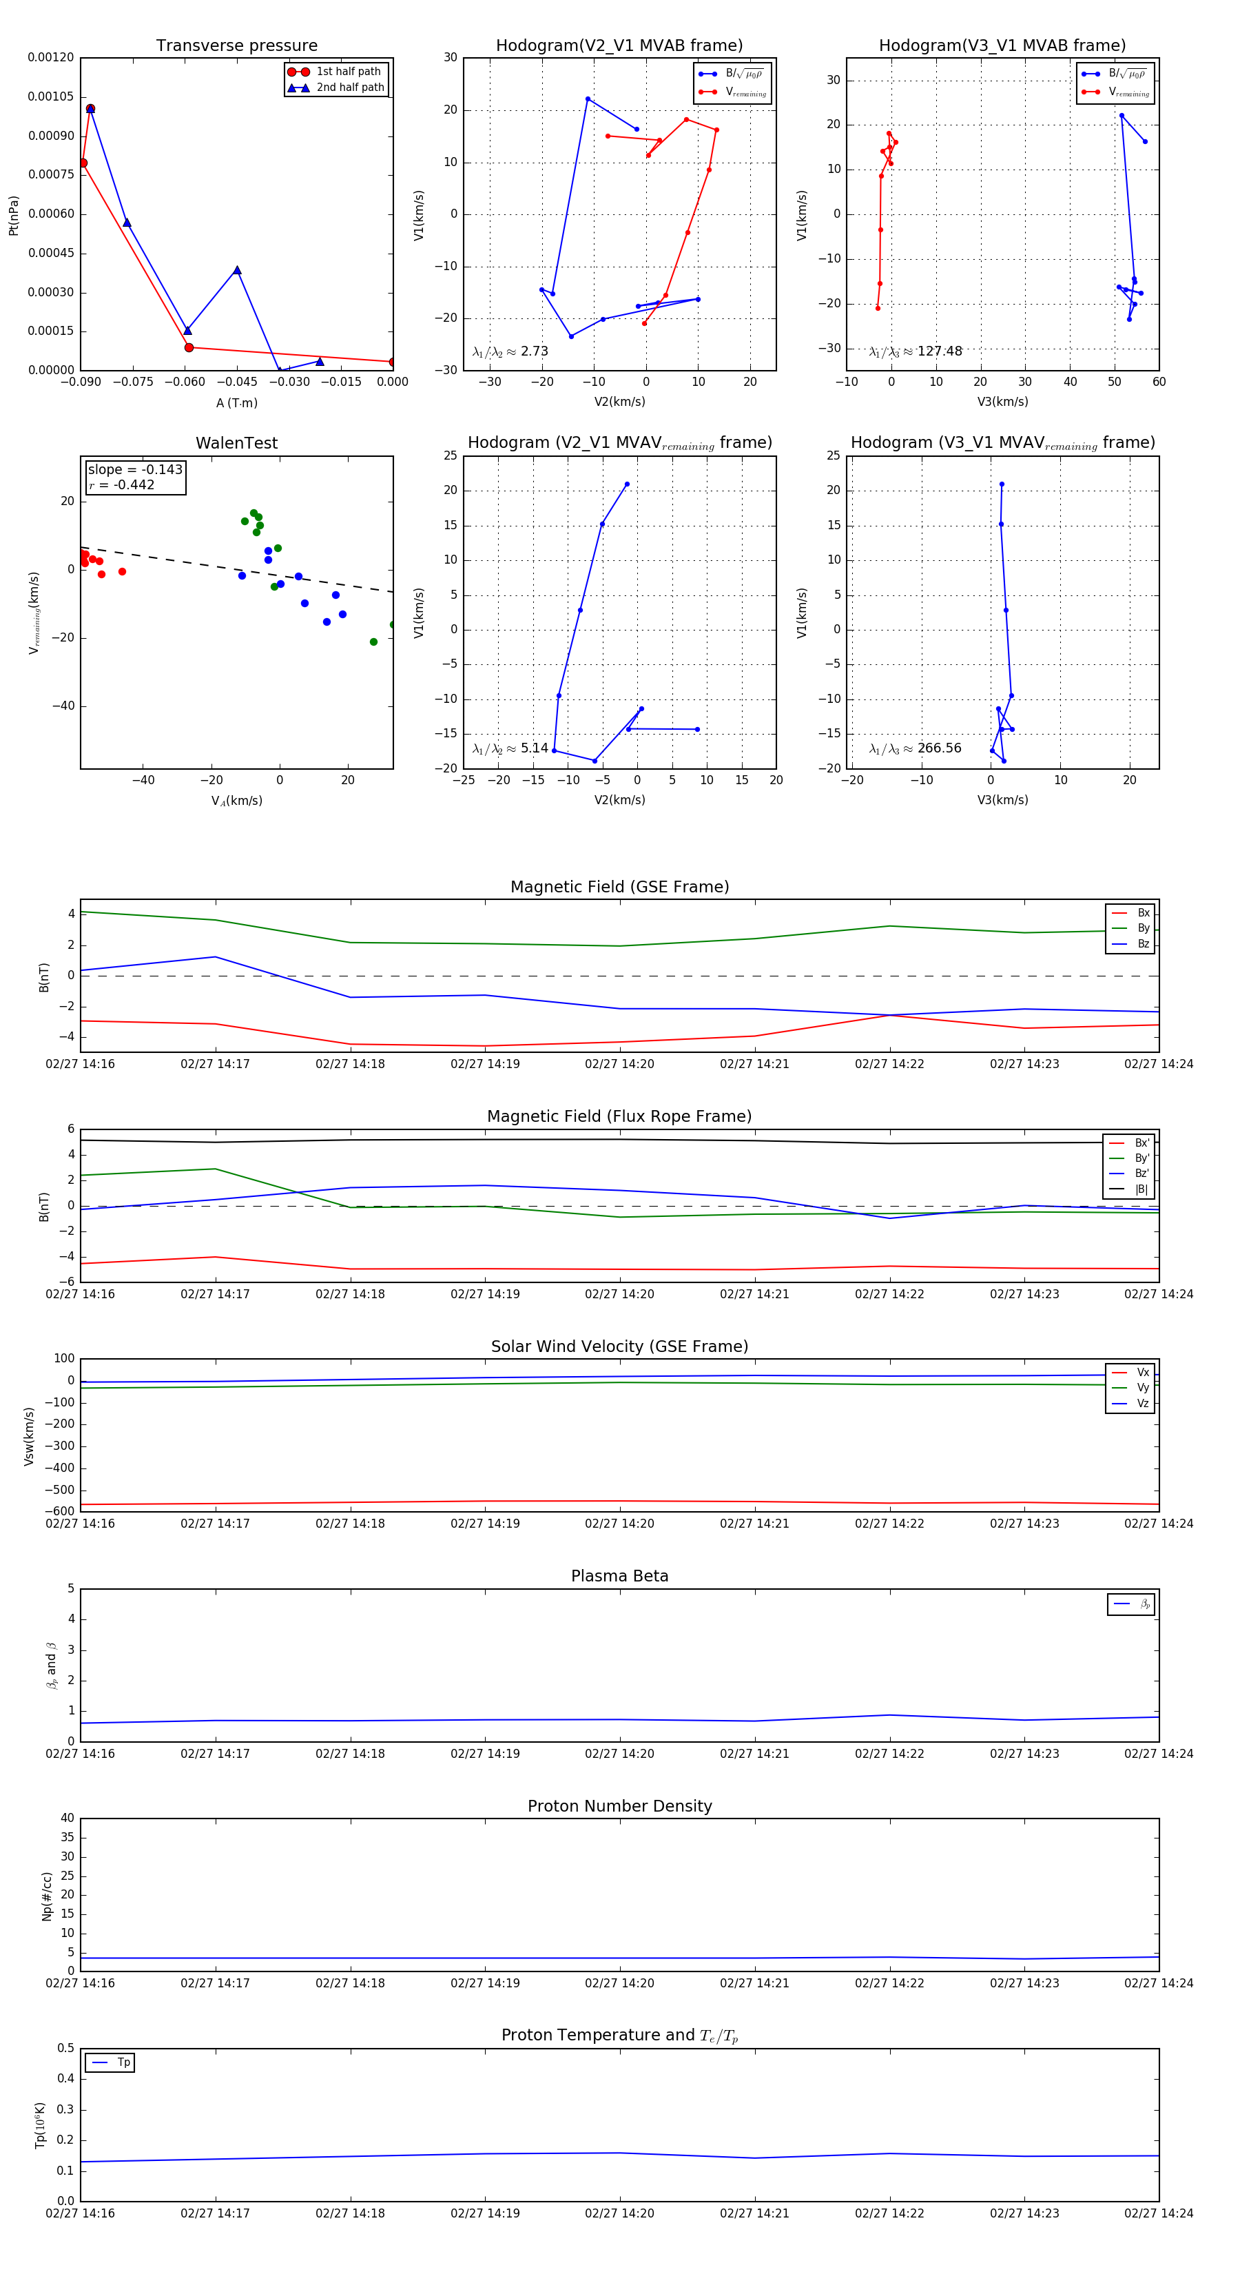Image resolution: width=1240 pixels, height=2274 pixels.
Task: Click the "Magnetic Field (GSE Frame)" title
Action: [x=619, y=887]
